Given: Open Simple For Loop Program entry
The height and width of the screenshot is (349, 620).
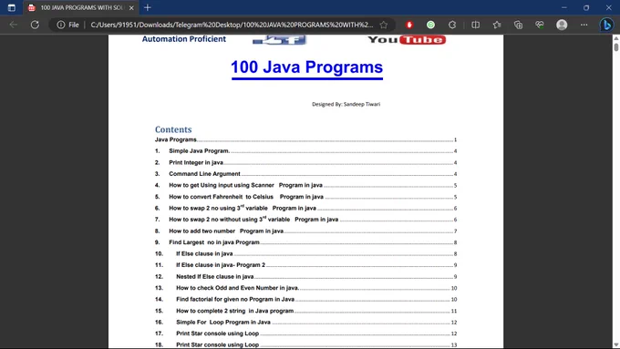Looking at the screenshot, I should click(x=305, y=323).
